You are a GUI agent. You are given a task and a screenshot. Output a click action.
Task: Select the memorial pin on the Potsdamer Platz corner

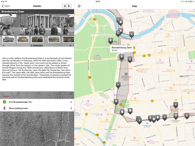click(122, 112)
